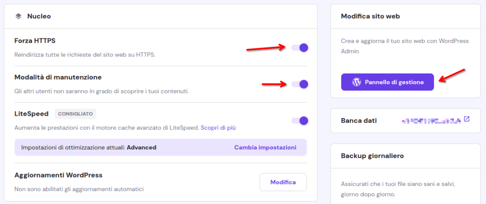Click the Banca dati label
Viewport: 486px width, 204px height.
click(x=359, y=121)
